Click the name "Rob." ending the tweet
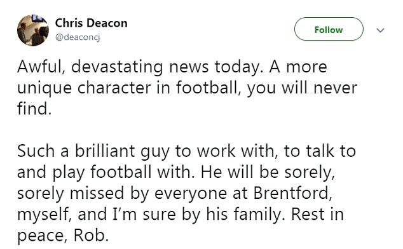 (x=91, y=236)
